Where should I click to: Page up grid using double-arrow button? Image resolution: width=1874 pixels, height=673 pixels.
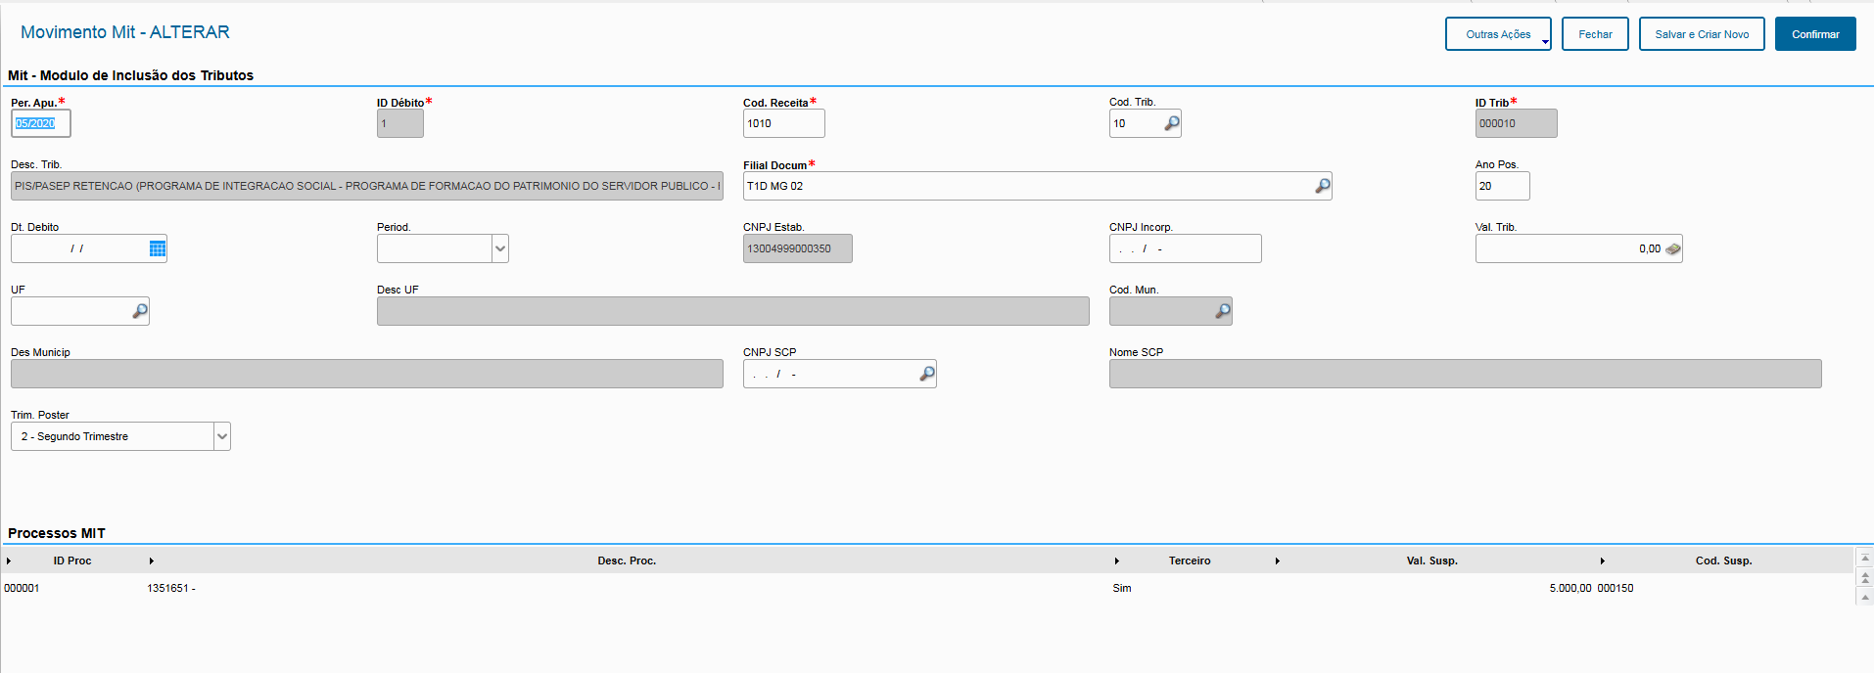pyautogui.click(x=1865, y=578)
